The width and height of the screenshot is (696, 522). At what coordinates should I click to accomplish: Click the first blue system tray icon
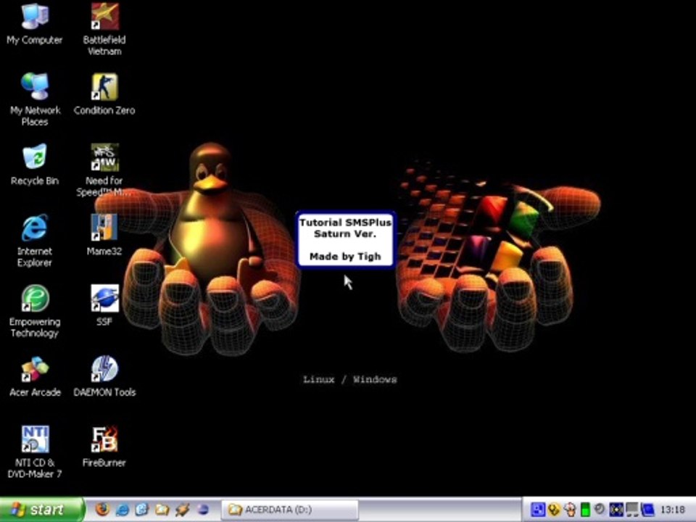537,510
